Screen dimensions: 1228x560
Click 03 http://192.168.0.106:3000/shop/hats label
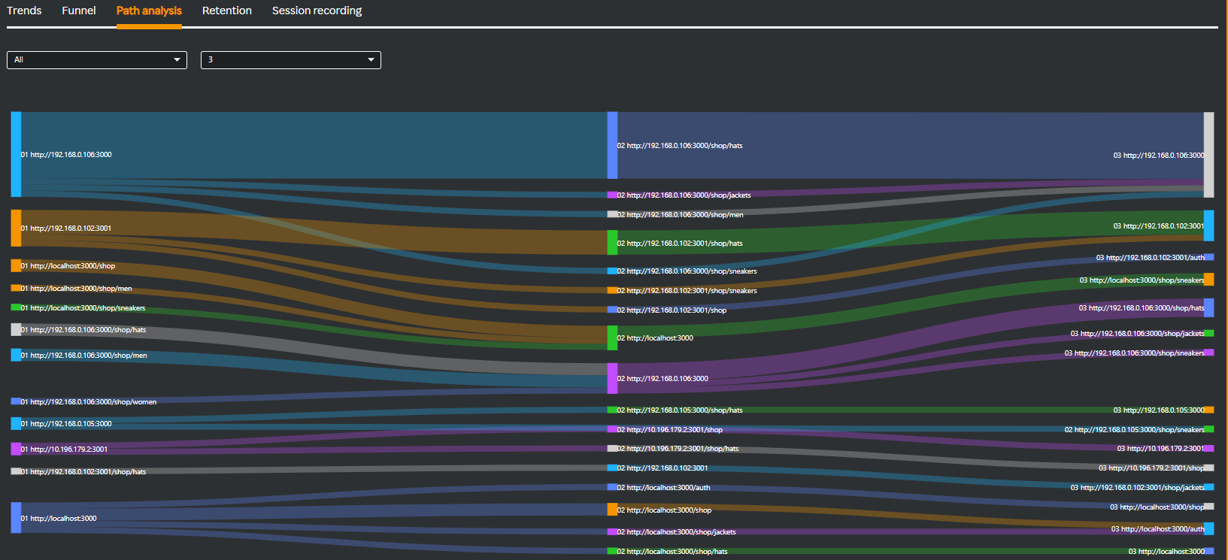(x=1142, y=308)
